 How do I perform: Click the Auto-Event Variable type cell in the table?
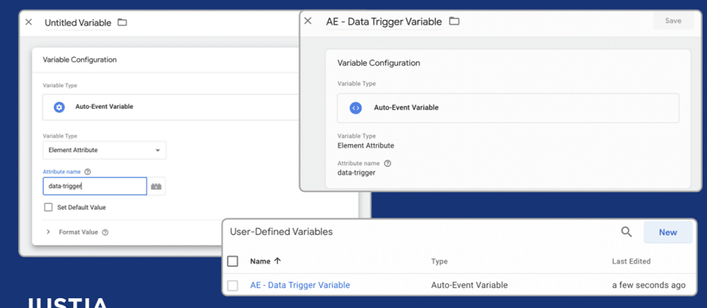(x=469, y=285)
